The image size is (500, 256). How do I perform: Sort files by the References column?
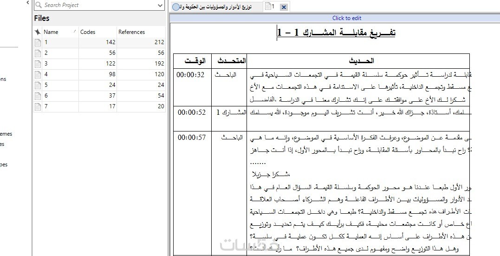pos(141,32)
